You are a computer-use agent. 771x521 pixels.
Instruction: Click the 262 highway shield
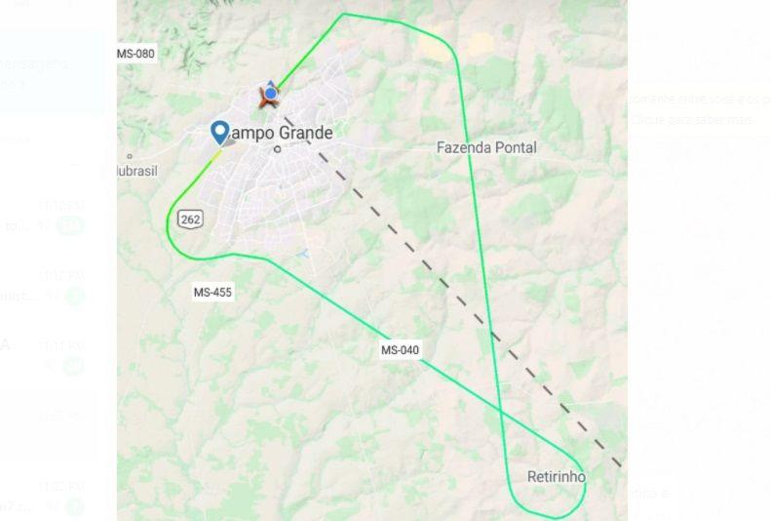click(x=190, y=219)
